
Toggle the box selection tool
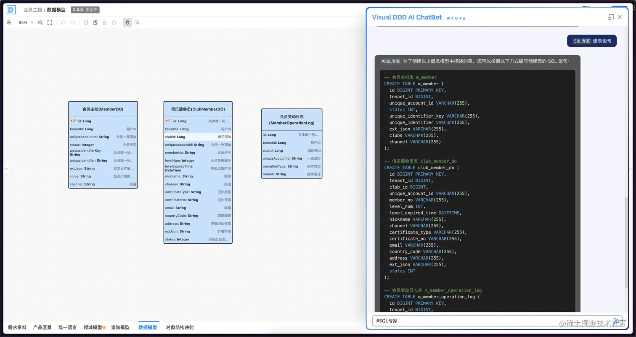click(137, 23)
